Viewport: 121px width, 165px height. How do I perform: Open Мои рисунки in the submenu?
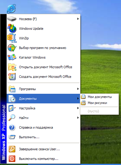tap(99, 103)
